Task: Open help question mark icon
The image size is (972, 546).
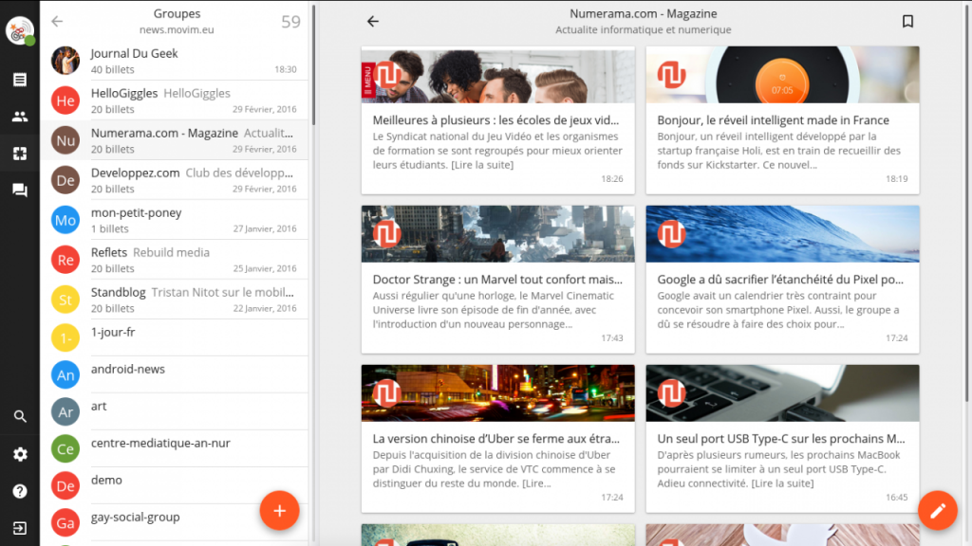Action: tap(20, 492)
